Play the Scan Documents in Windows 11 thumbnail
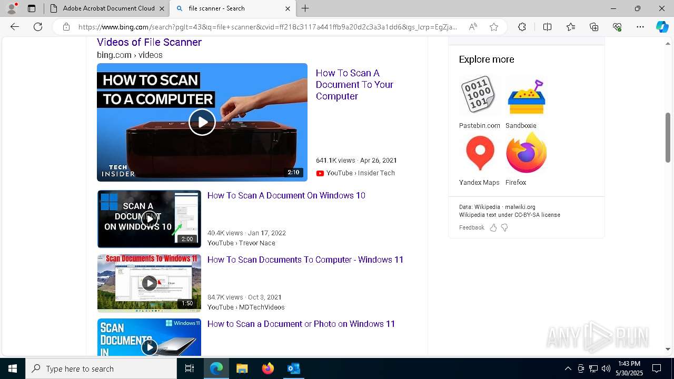Screen dimensions: 674x379 tap(149, 337)
